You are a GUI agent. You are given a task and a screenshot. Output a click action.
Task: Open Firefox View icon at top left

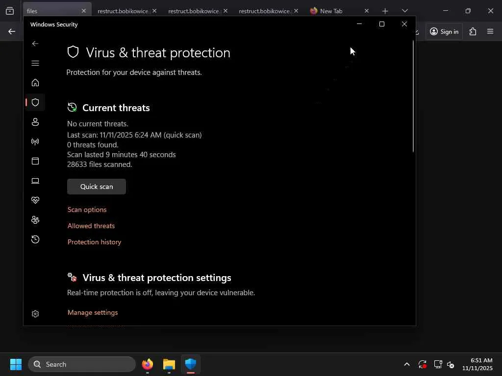point(10,11)
